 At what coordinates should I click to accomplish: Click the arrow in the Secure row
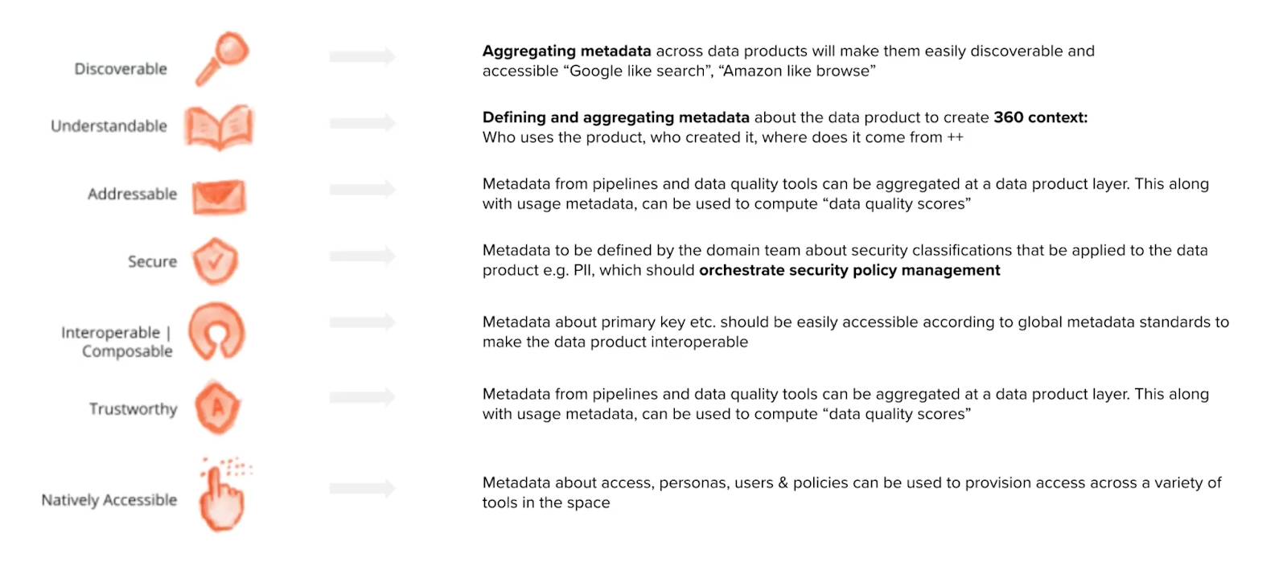pos(362,256)
